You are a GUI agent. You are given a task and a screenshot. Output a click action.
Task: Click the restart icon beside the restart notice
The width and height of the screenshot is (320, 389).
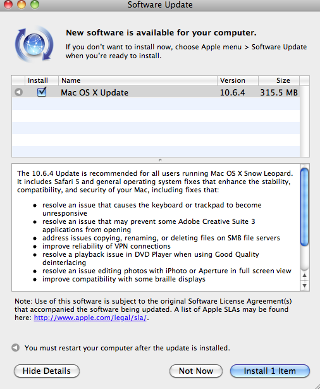tap(15, 347)
